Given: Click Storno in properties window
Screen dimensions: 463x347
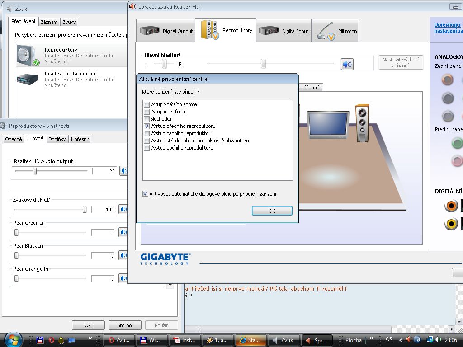Looking at the screenshot, I should [x=124, y=325].
